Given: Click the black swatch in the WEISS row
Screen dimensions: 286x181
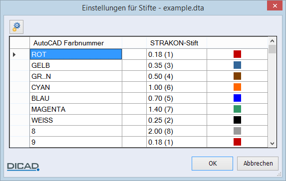Looking at the screenshot, I should (237, 120).
